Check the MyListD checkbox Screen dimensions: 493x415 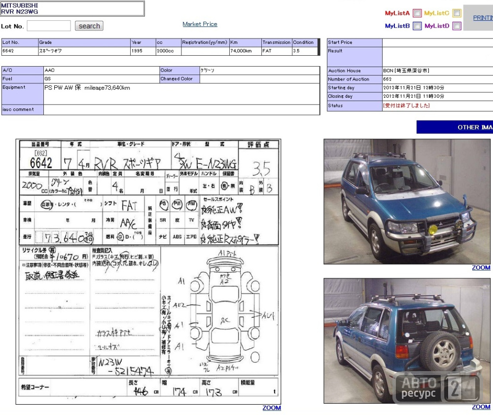coord(457,26)
